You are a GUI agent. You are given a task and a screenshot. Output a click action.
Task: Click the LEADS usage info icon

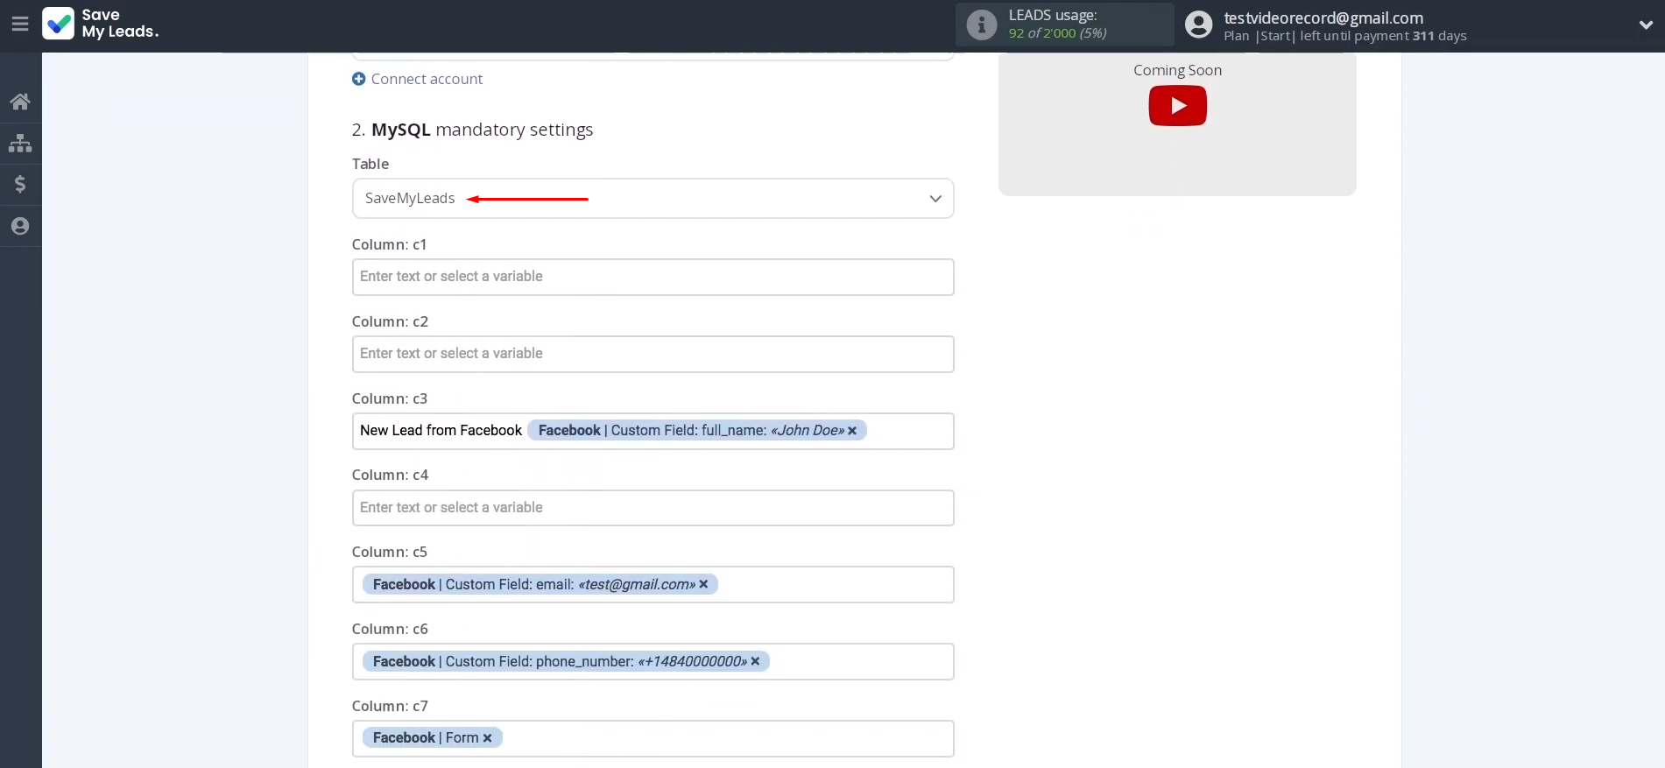[982, 25]
